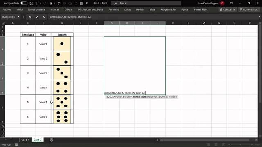This screenshot has height=147, width=262.
Task: Switch to the Fórmulas tab
Action: [x=114, y=9]
